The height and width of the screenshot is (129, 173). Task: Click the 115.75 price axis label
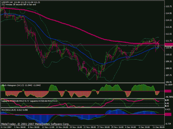[x=169, y=7]
